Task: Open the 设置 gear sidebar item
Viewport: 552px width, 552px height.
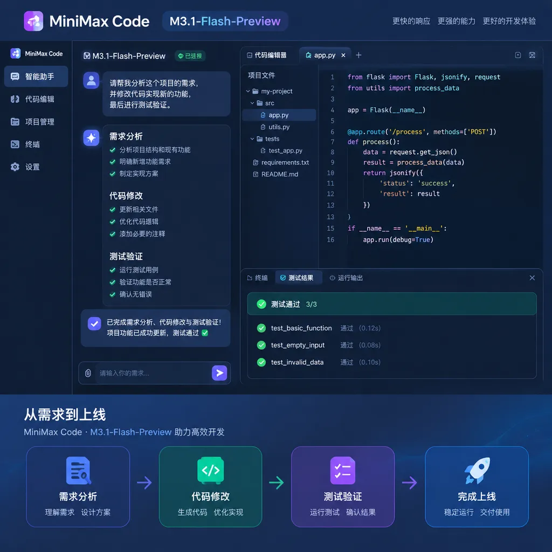Action: [x=36, y=167]
